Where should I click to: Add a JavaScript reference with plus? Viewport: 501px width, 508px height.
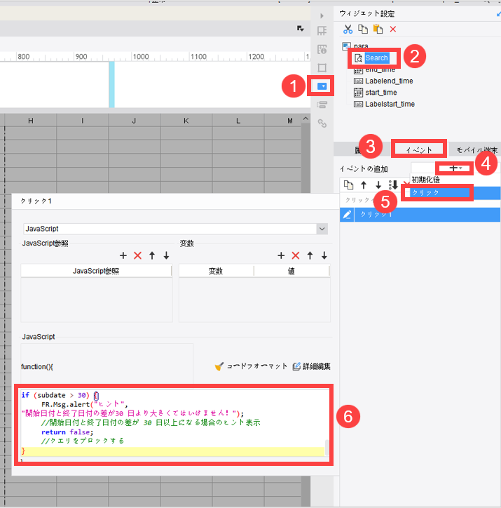123,255
